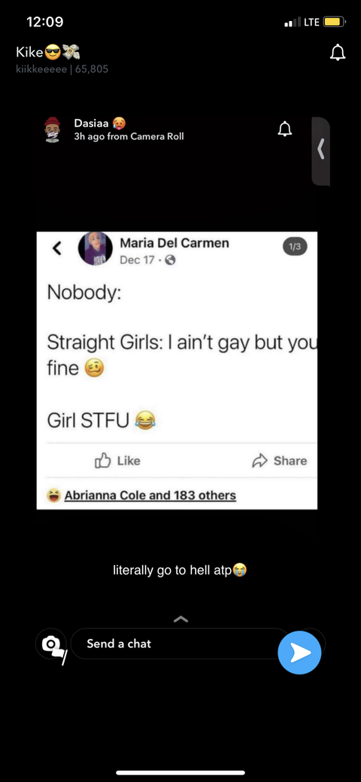The width and height of the screenshot is (361, 782).
Task: Open Maria Del Carmen's profile picture
Action: point(96,248)
